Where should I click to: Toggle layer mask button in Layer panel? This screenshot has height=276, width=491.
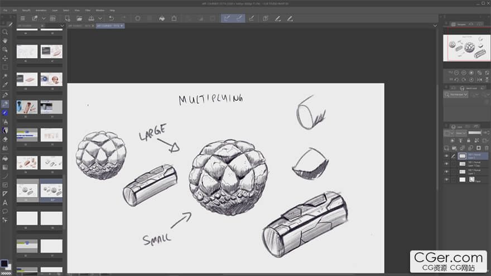tap(479, 148)
